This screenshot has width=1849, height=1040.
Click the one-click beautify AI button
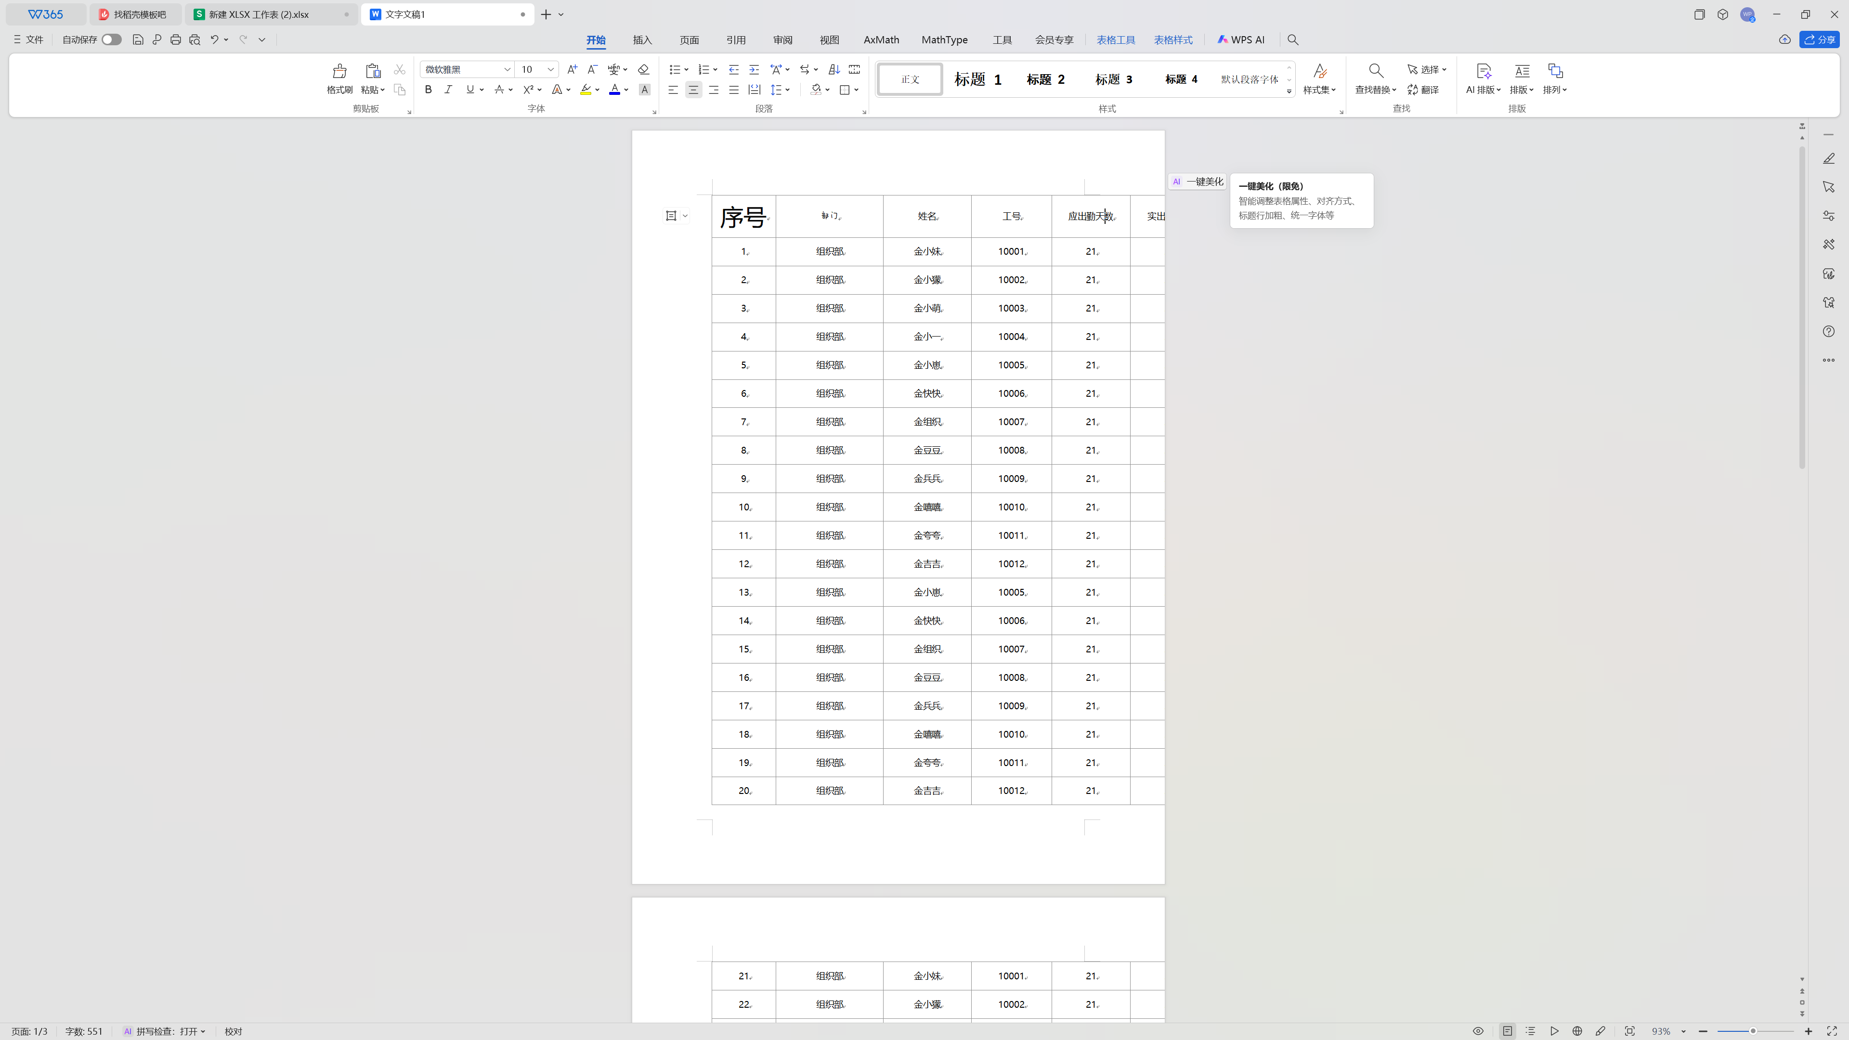click(1197, 182)
